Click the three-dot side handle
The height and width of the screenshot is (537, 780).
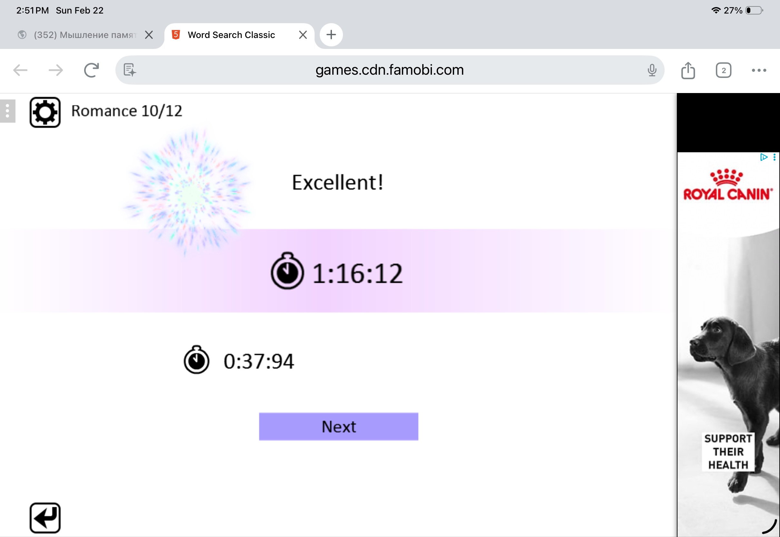(x=7, y=111)
